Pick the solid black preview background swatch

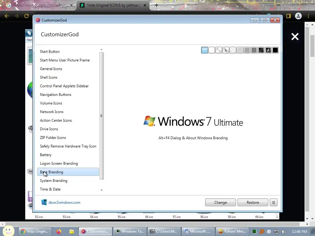[x=275, y=50]
